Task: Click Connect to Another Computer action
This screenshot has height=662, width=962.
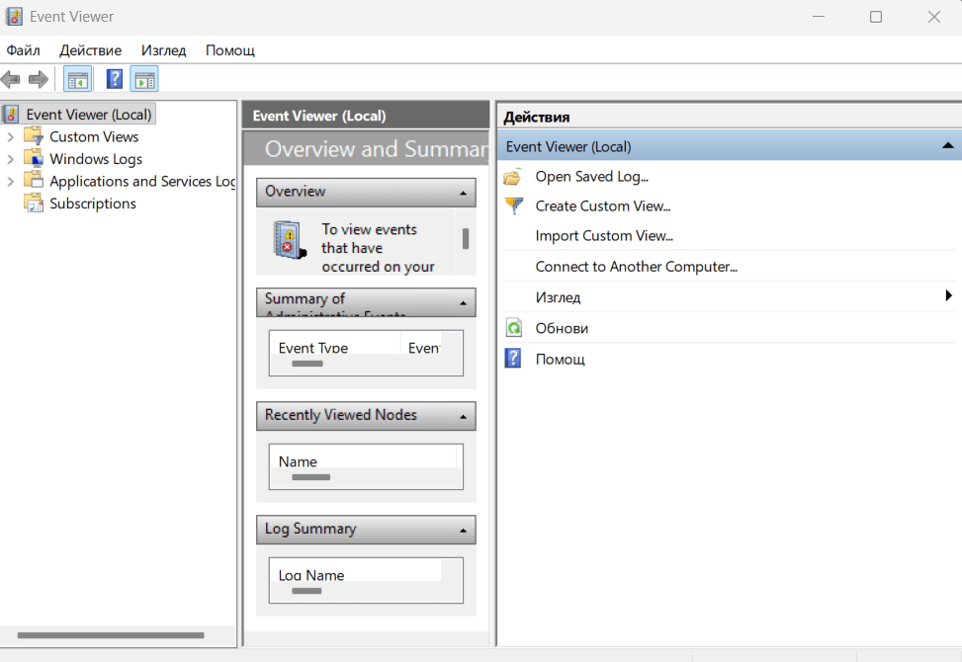Action: (x=636, y=267)
